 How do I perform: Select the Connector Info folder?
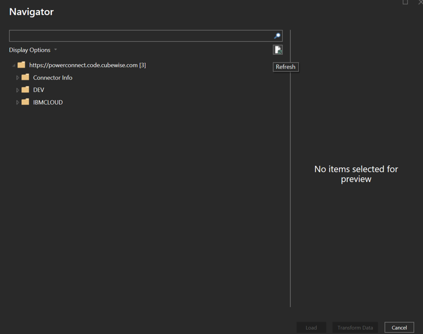(53, 78)
